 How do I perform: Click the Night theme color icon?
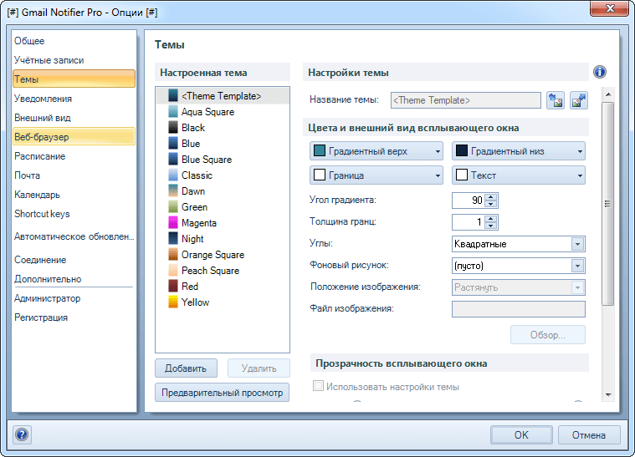pos(173,239)
